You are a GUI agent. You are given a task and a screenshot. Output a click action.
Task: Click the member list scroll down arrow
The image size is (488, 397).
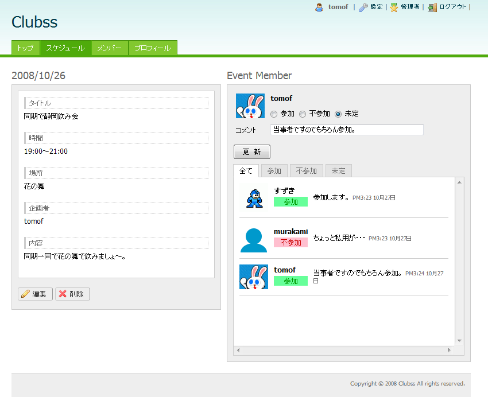click(x=459, y=341)
